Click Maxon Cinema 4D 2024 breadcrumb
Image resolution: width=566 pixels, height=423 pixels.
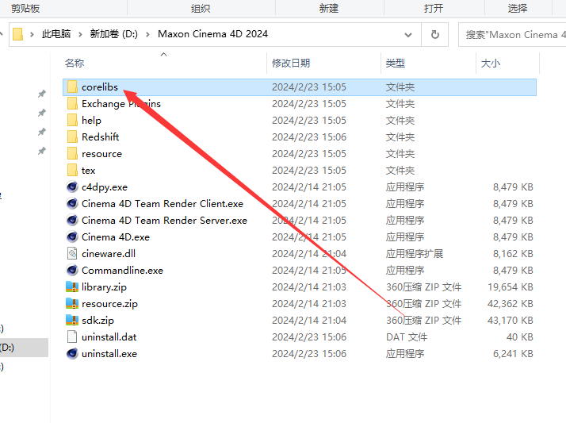tap(212, 34)
